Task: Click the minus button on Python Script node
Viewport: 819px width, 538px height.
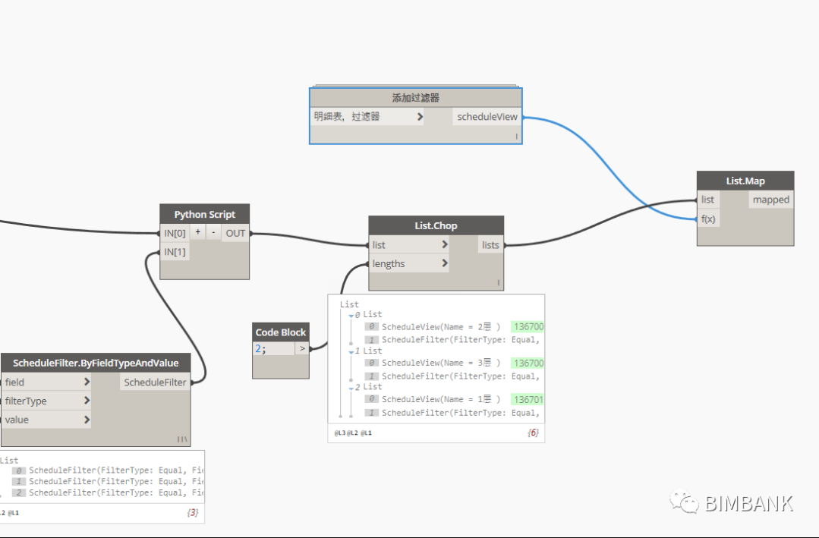Action: pyautogui.click(x=213, y=232)
